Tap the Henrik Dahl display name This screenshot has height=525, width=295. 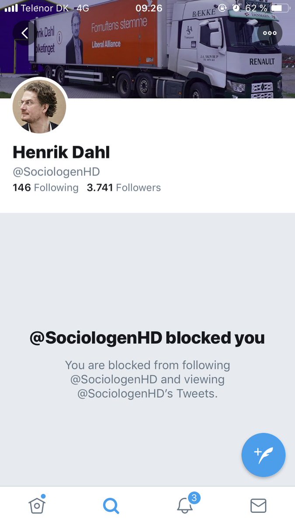[x=61, y=152]
